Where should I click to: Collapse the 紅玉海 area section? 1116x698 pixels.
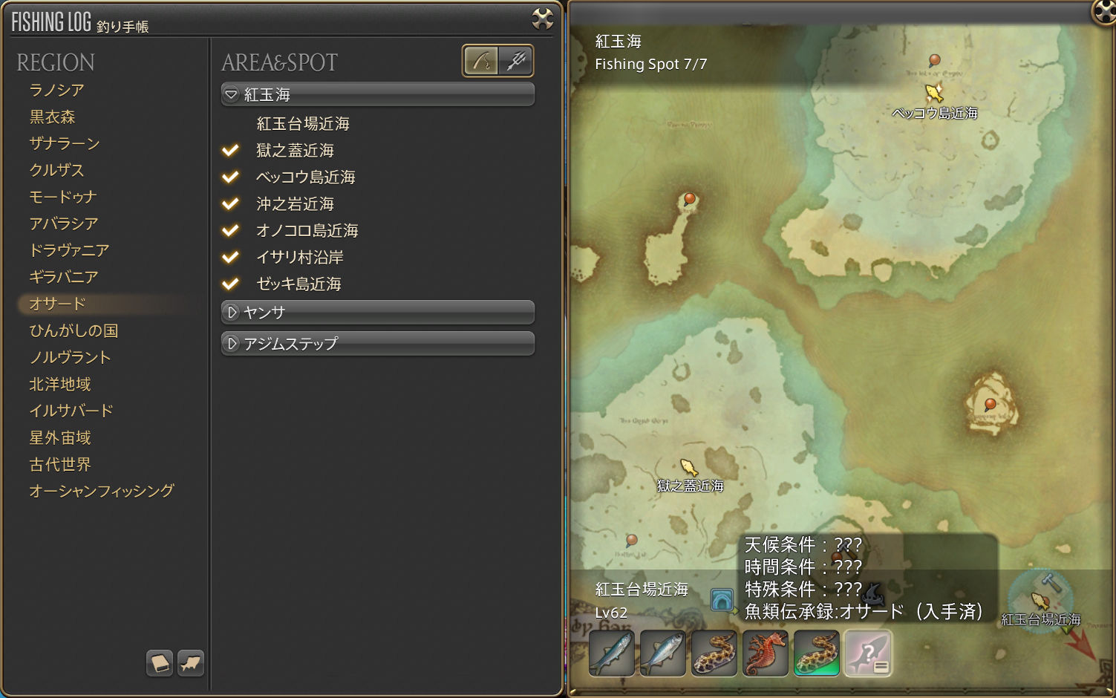click(378, 94)
